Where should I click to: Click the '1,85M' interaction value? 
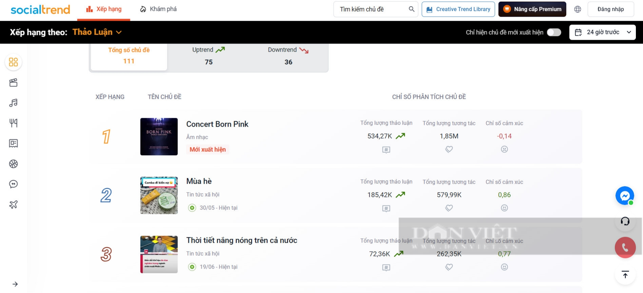449,136
